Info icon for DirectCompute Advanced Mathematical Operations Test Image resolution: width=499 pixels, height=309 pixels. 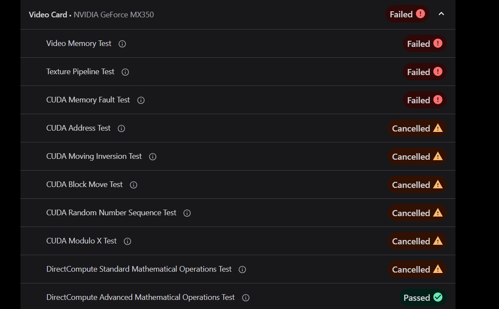(x=246, y=298)
